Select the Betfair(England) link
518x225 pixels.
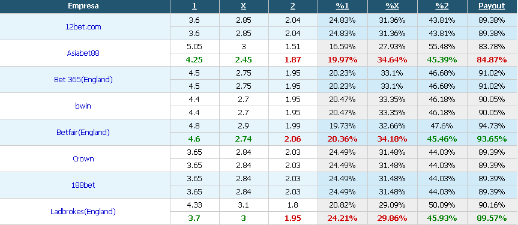pyautogui.click(x=83, y=133)
